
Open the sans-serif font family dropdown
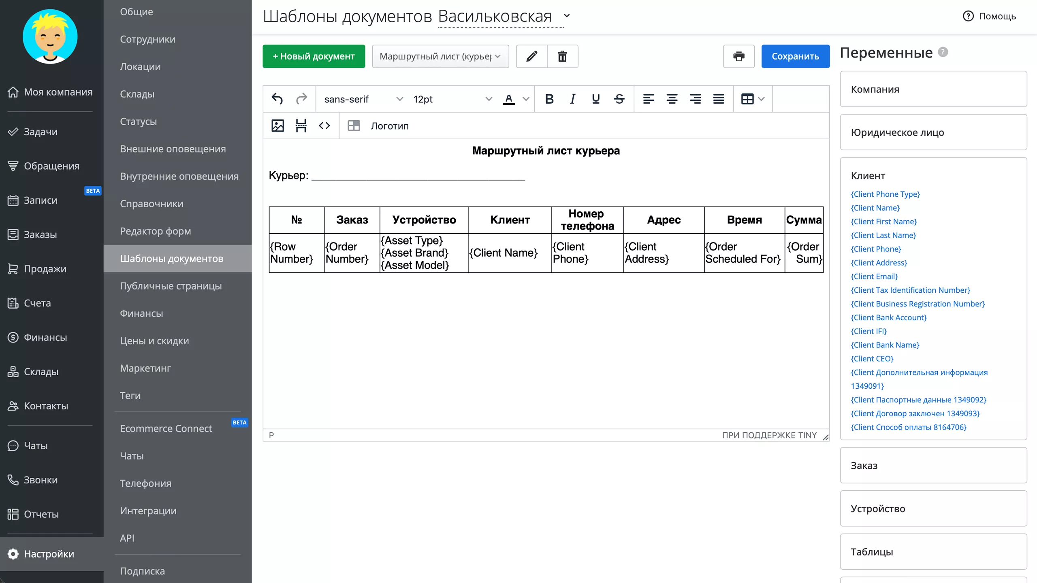coord(363,99)
